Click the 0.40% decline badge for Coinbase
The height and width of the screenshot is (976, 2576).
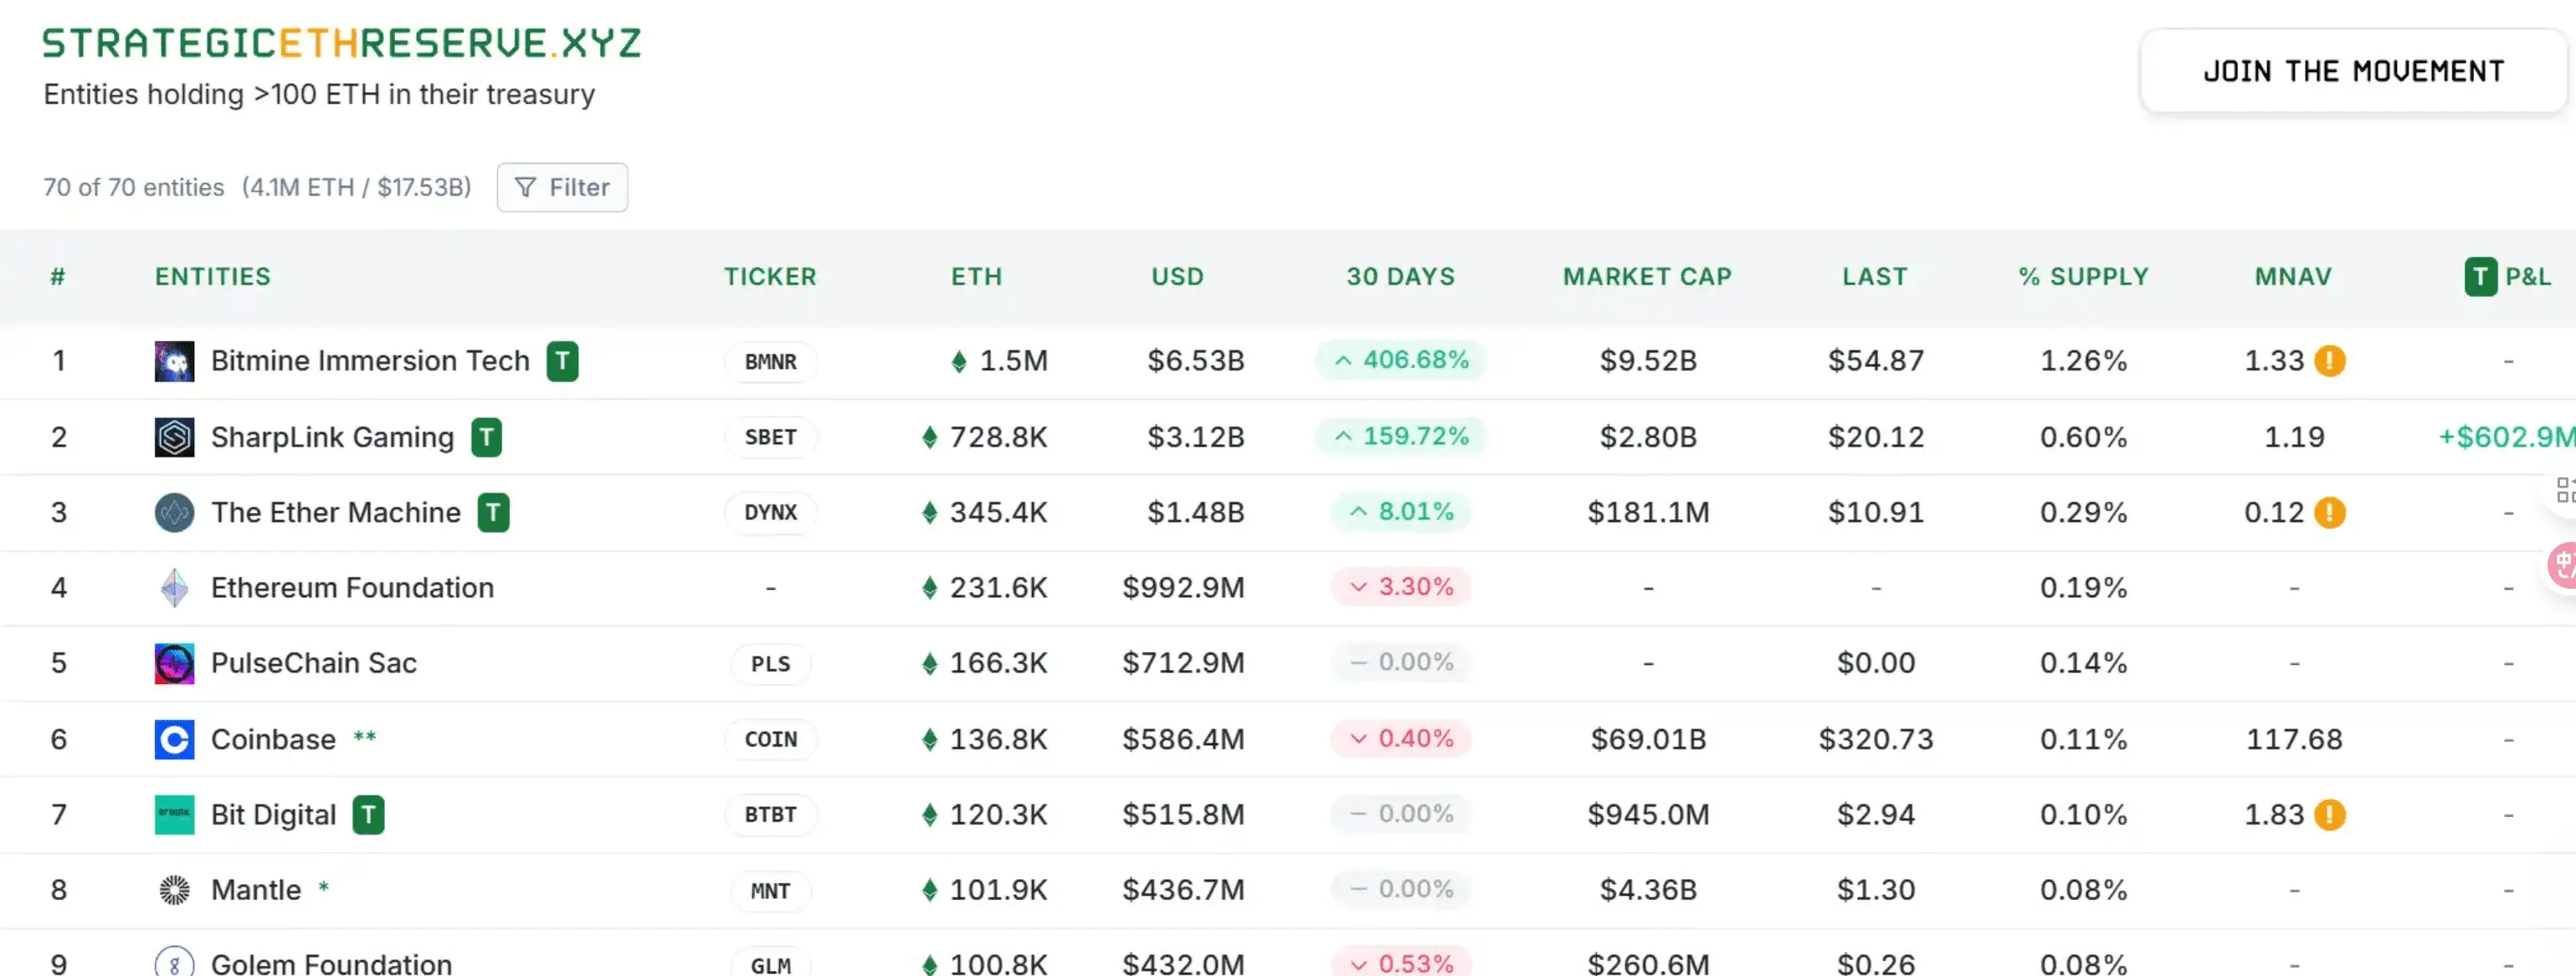1400,738
